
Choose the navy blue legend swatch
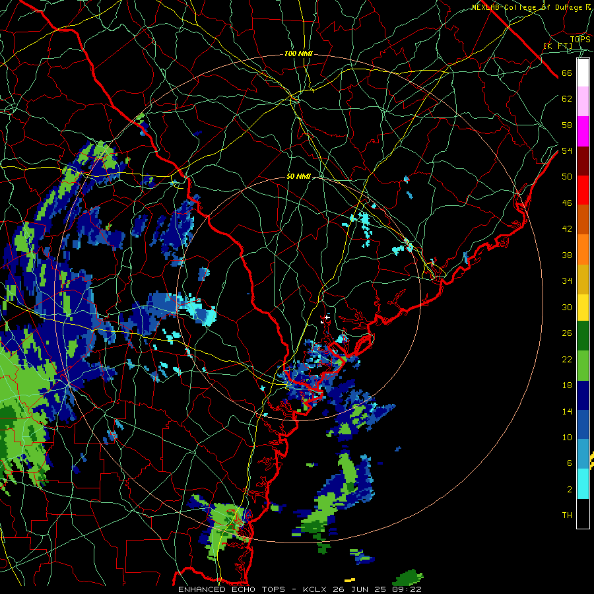click(583, 395)
